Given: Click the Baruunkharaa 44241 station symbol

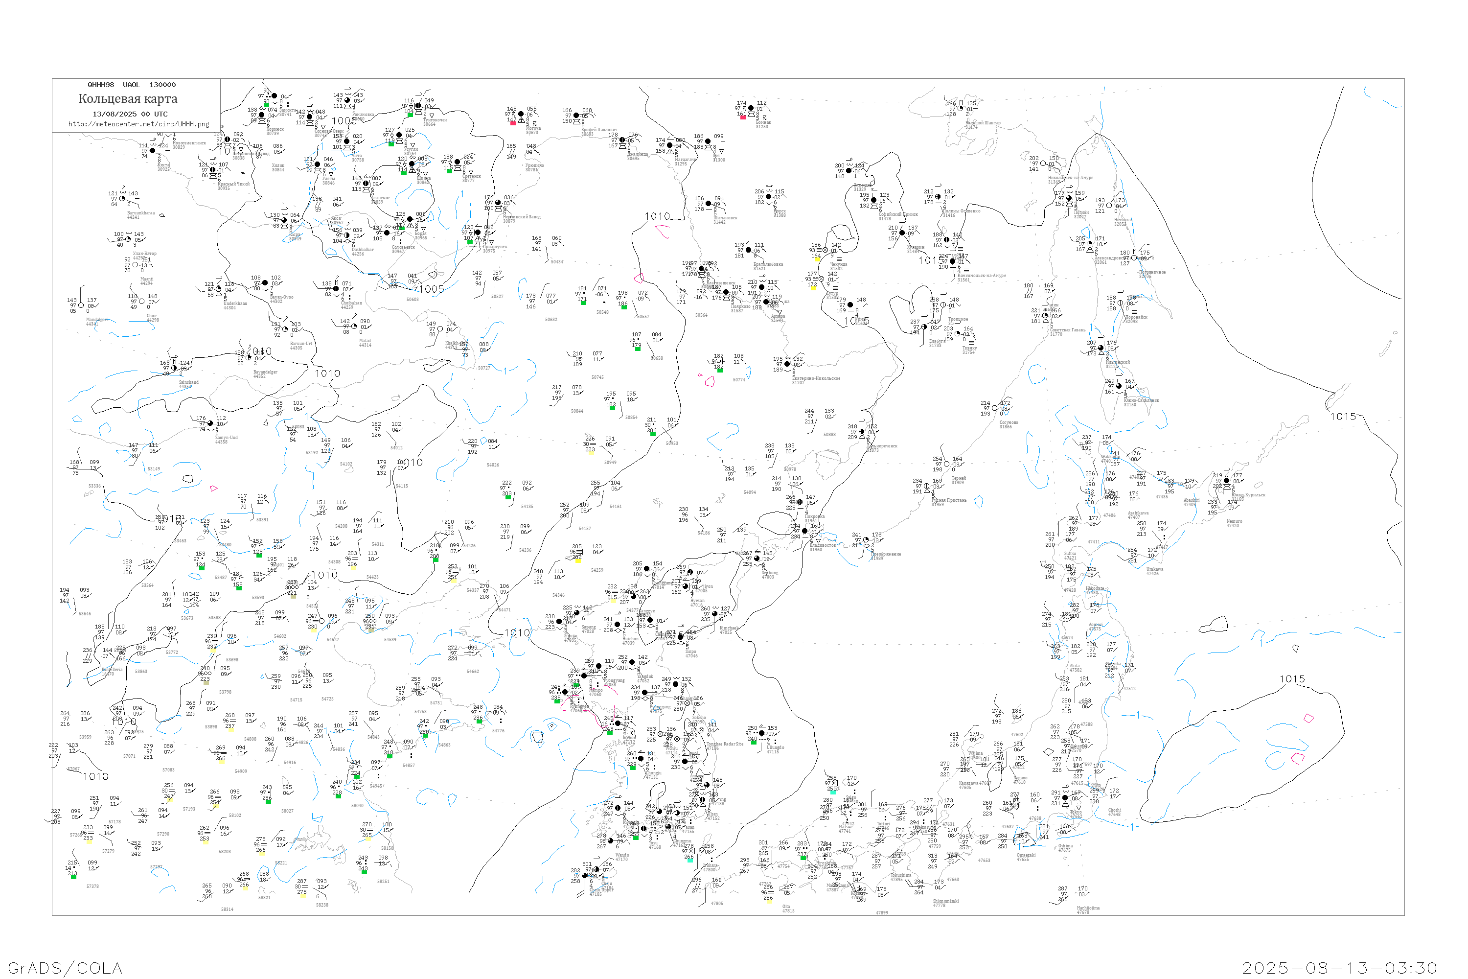Looking at the screenshot, I should [122, 199].
